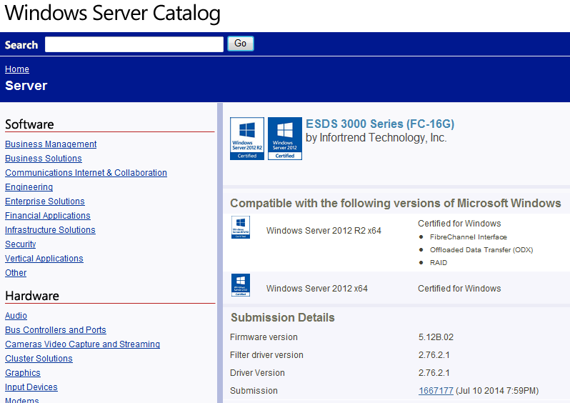Image resolution: width=570 pixels, height=403 pixels.
Task: Click the Software section heading
Action: coord(29,124)
